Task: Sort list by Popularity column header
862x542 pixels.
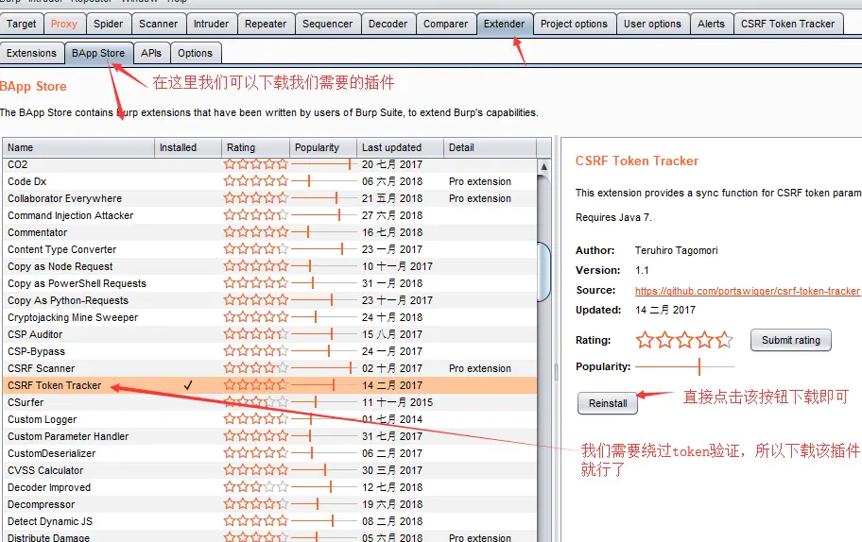Action: [x=323, y=147]
